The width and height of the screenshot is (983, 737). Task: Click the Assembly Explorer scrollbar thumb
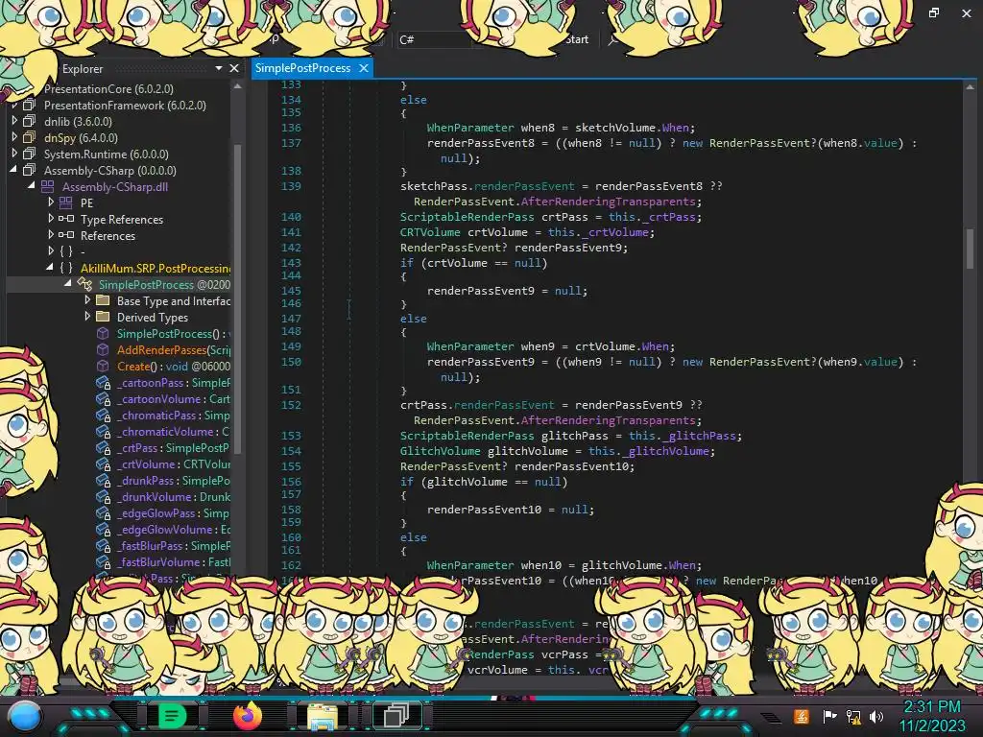(x=238, y=297)
